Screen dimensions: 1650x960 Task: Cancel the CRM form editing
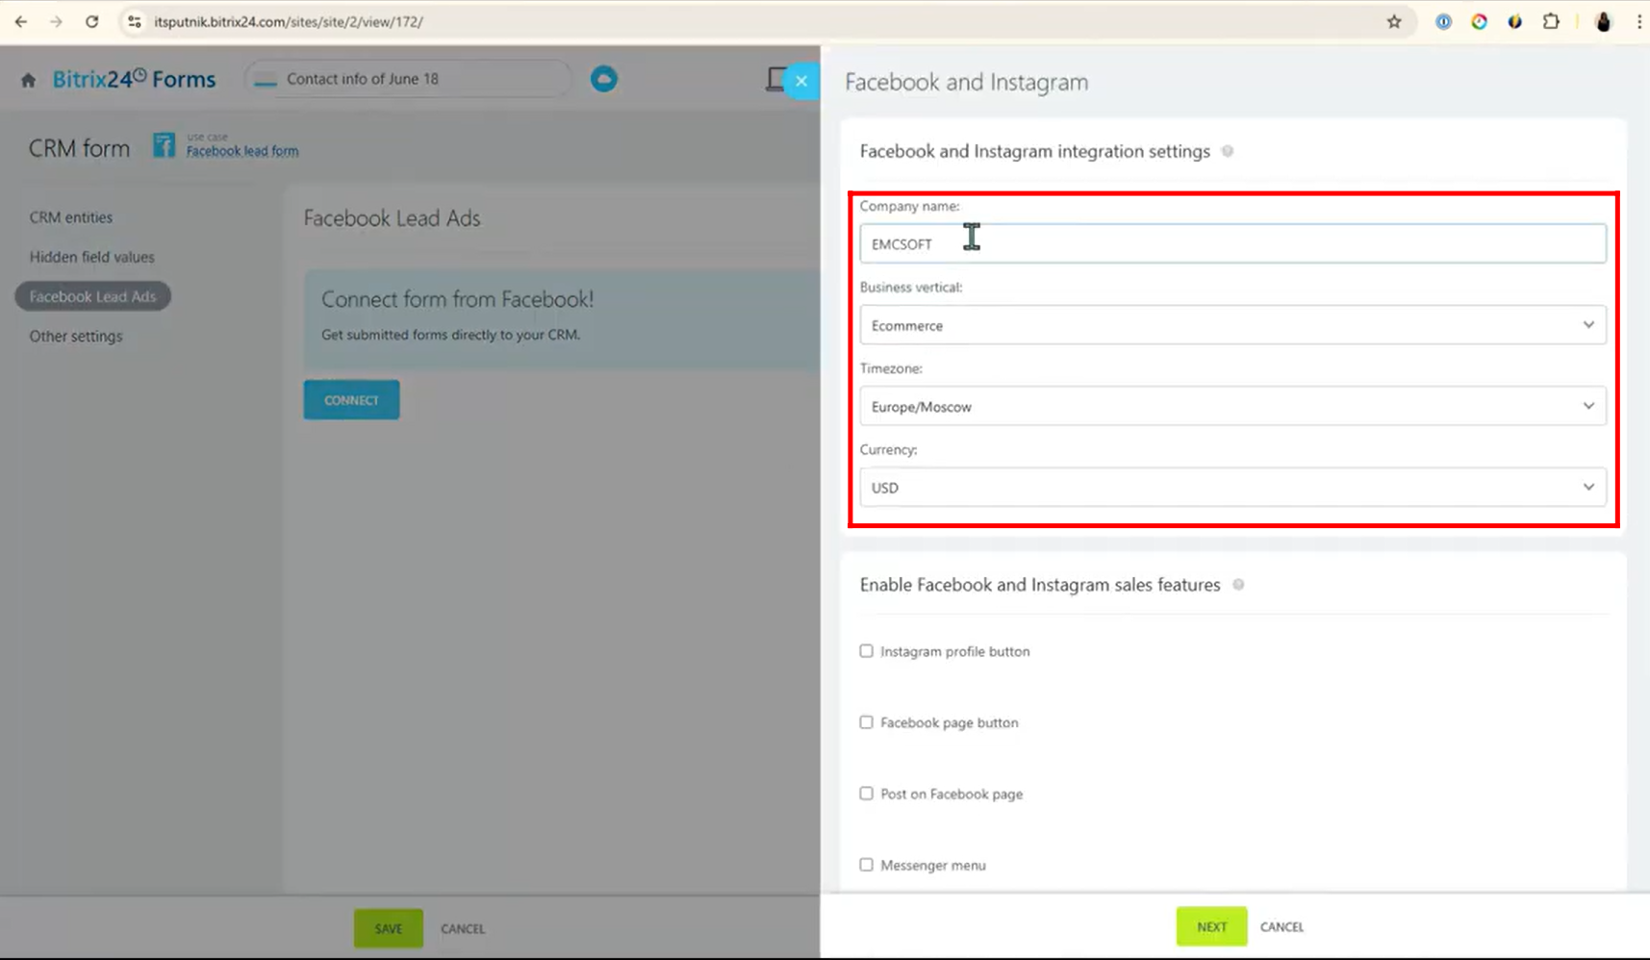(463, 928)
